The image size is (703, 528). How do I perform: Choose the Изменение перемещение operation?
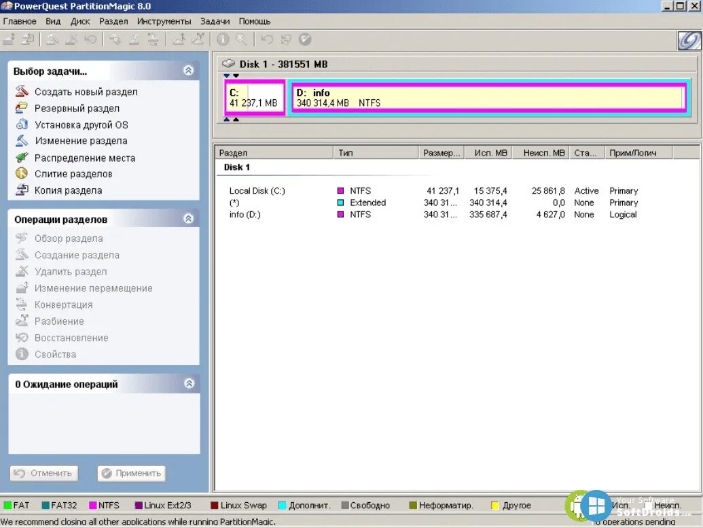point(93,288)
